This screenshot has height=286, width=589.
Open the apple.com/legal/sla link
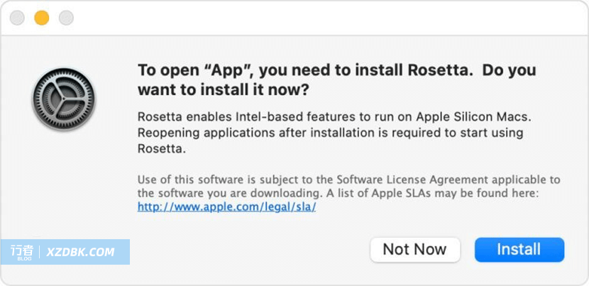[x=226, y=207]
